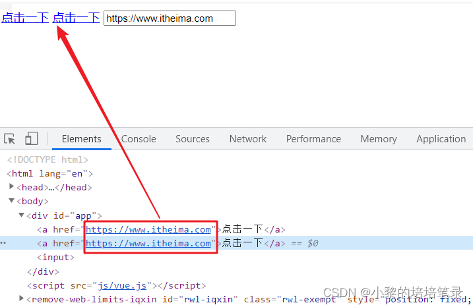Open the Elements tab

point(81,139)
